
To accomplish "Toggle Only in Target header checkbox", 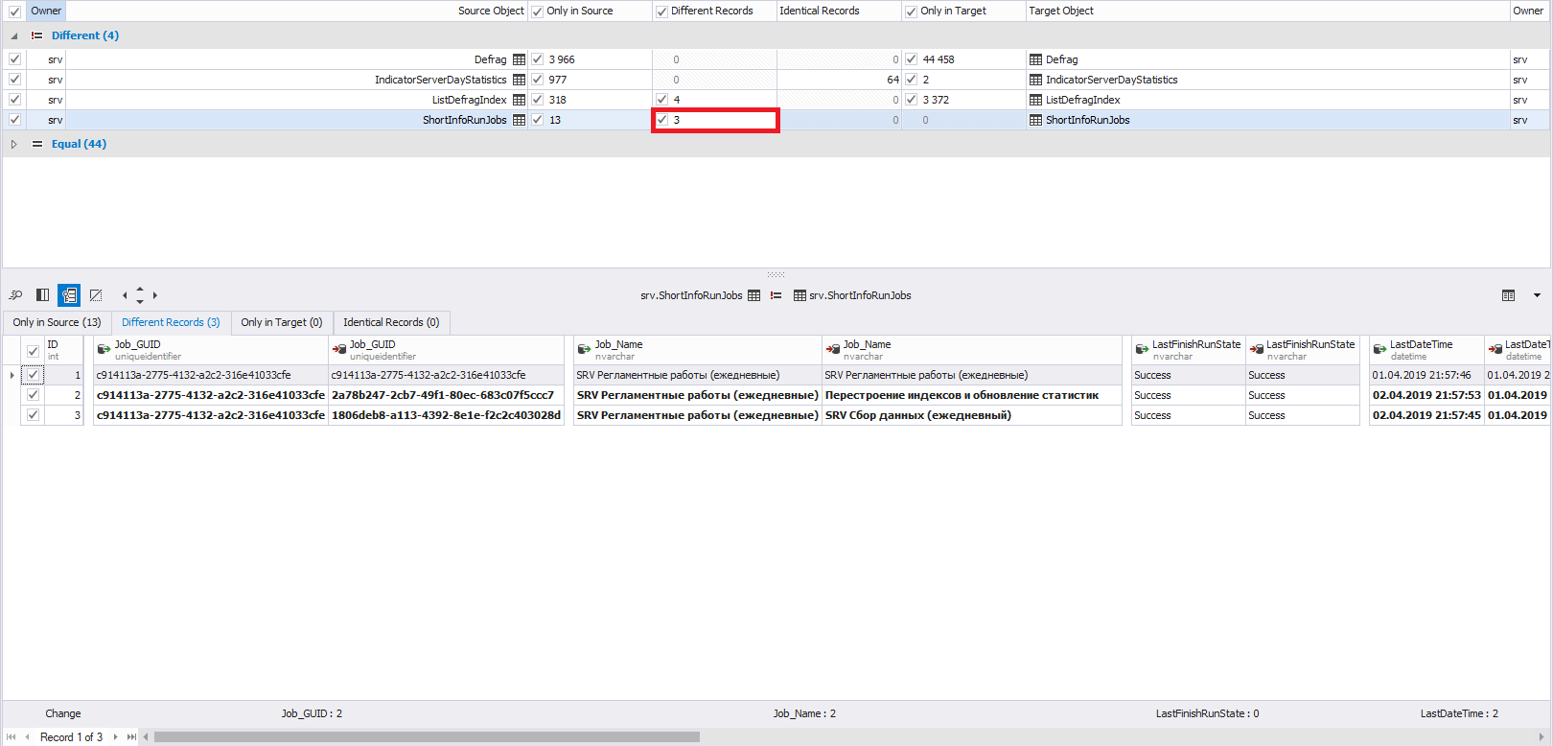I will (x=911, y=12).
